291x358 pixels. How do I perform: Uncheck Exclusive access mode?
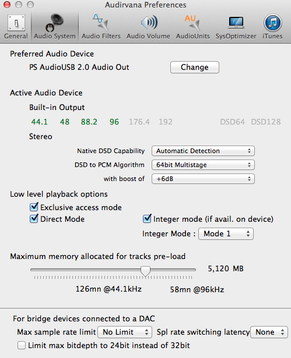point(34,207)
